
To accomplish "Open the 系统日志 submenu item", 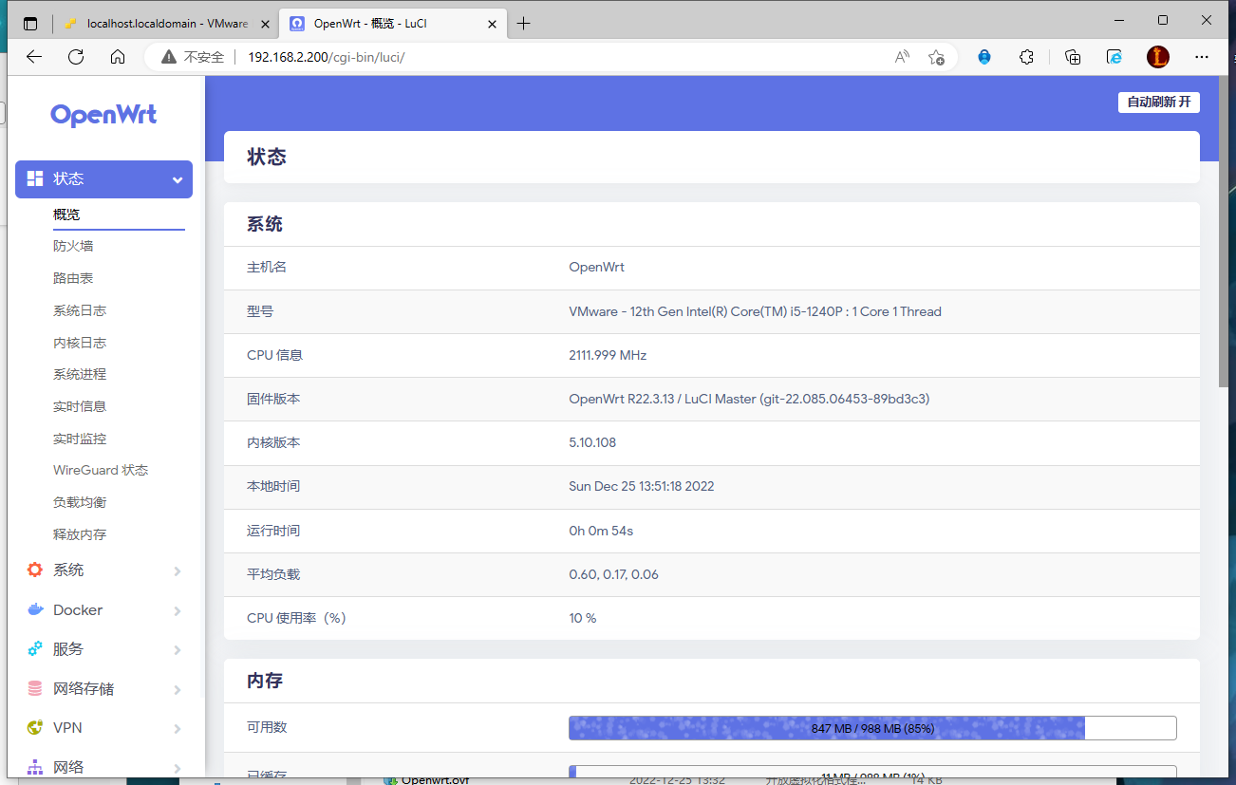I will tap(80, 310).
